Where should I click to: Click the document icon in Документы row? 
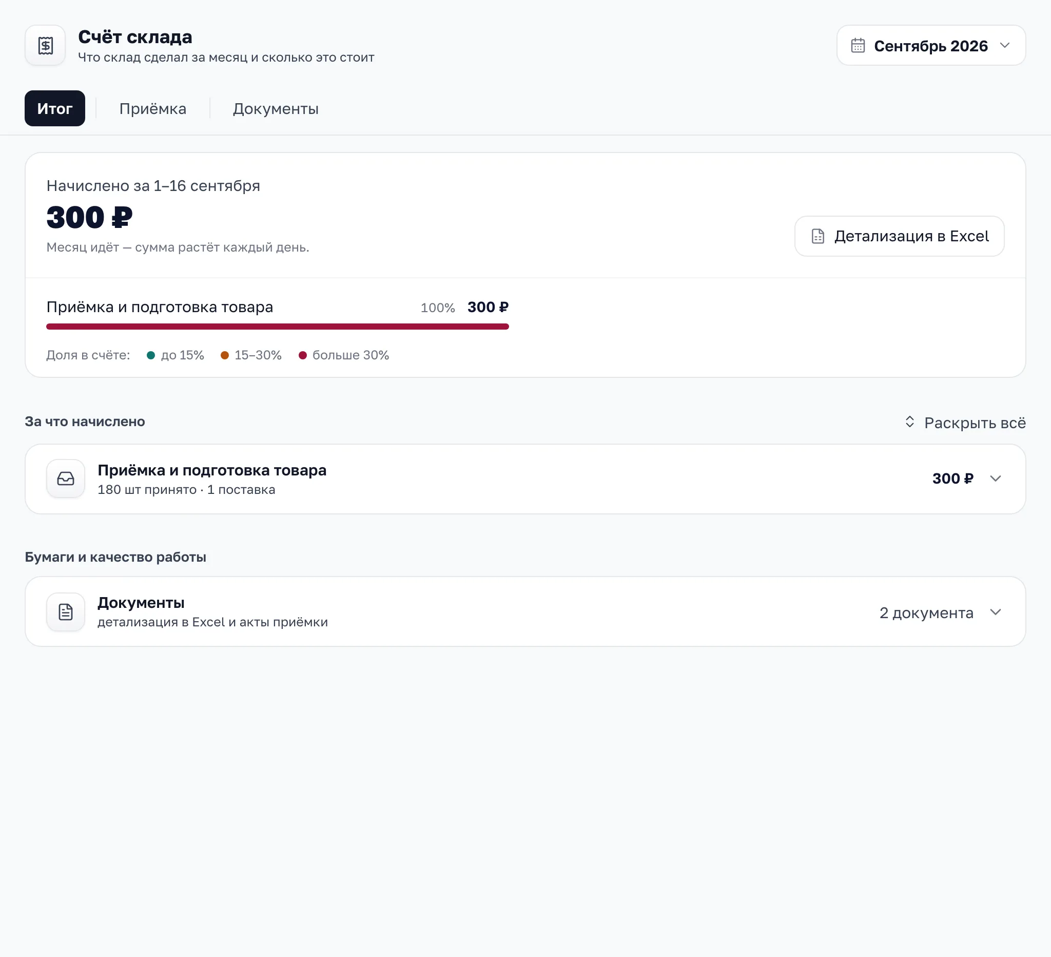tap(66, 612)
